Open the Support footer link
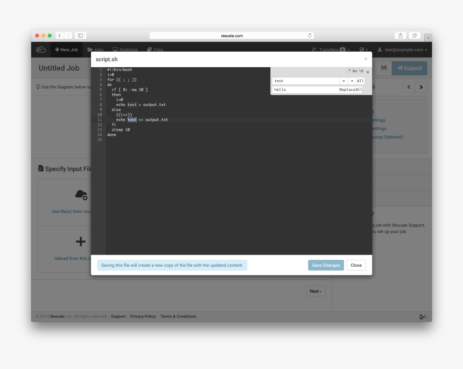This screenshot has height=369, width=463. pos(118,316)
